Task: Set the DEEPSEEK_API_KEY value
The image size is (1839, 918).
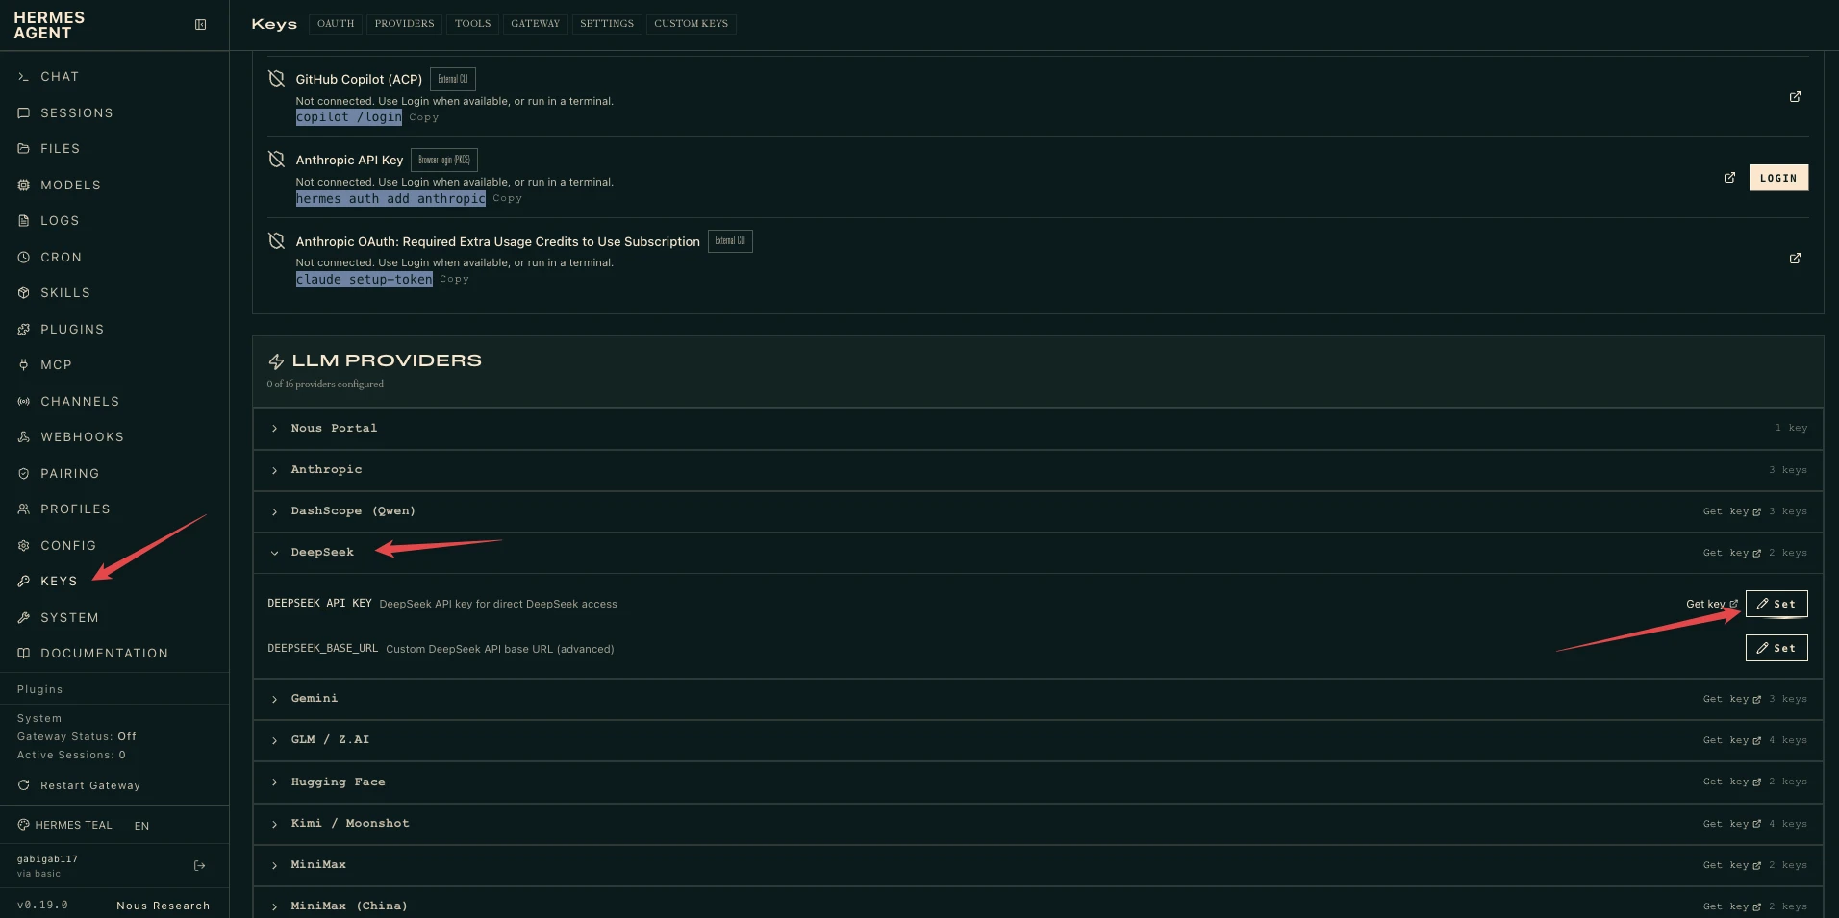Action: [1776, 604]
